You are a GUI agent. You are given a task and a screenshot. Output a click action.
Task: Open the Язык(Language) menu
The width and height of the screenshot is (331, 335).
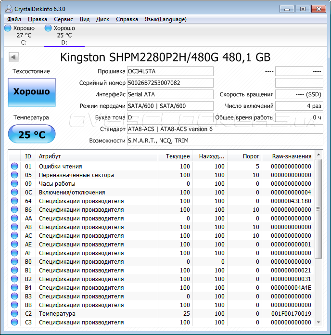tap(165, 19)
